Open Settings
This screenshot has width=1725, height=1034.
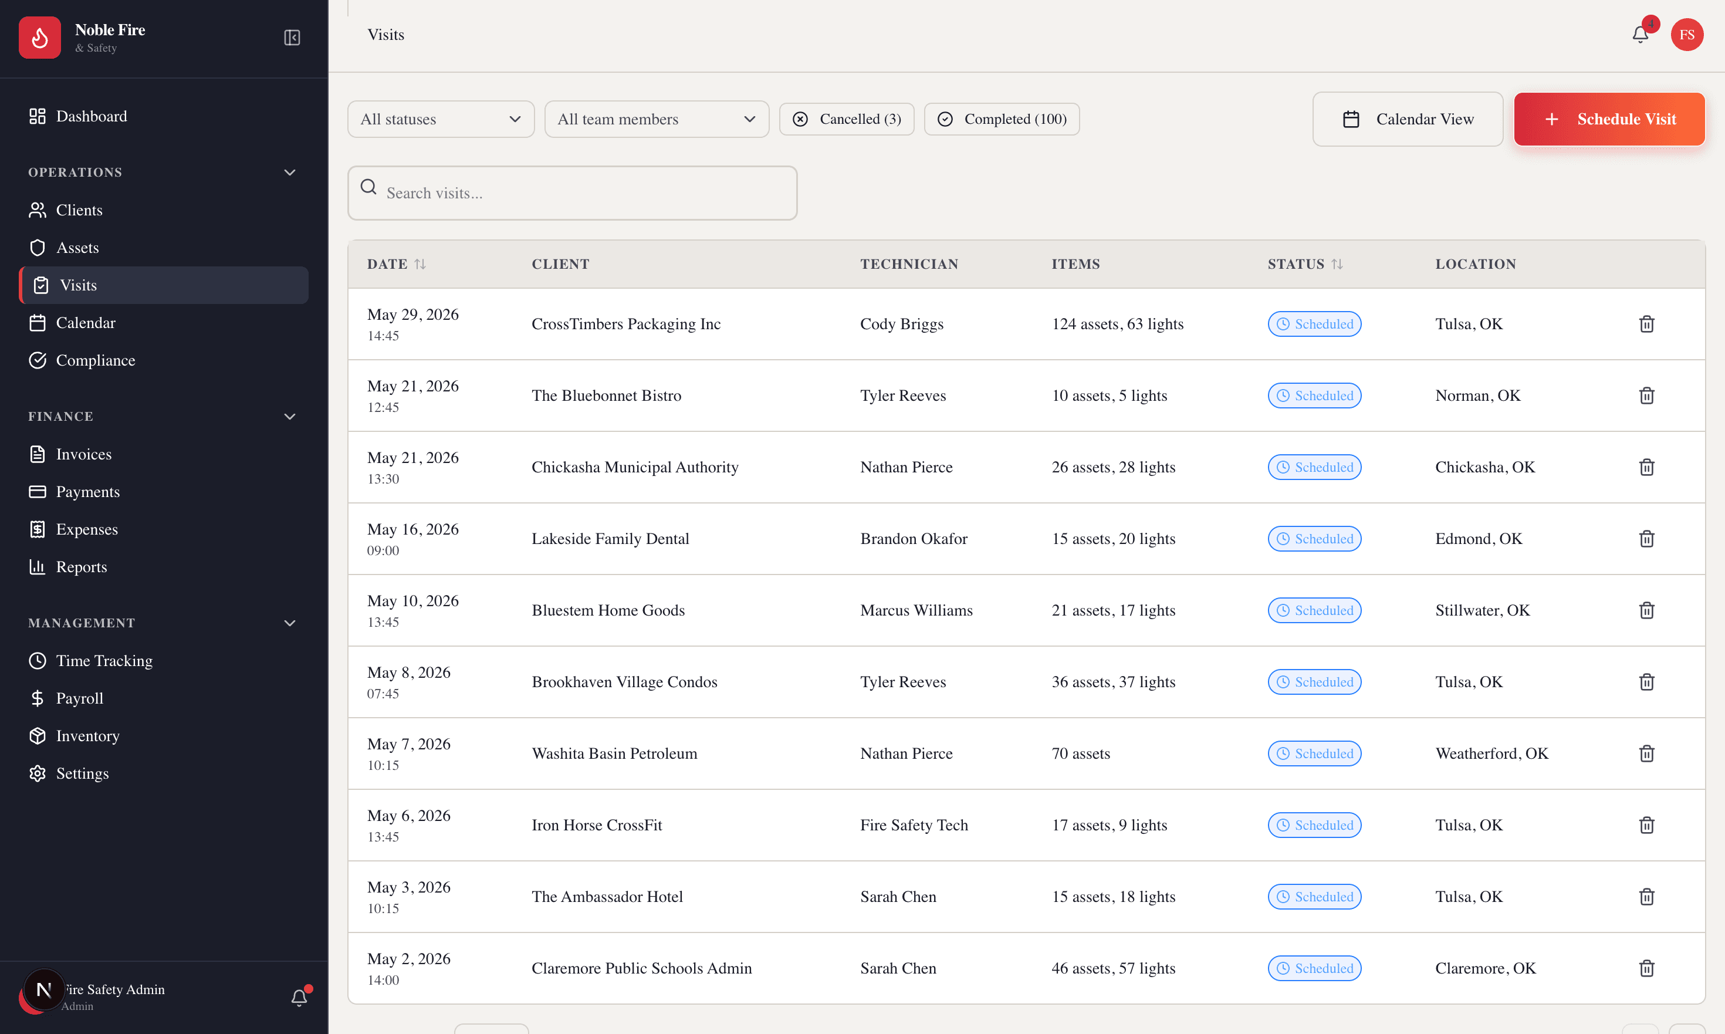point(163,773)
